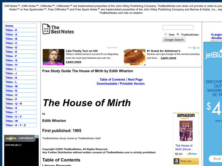Open the House of Mirth book cover thumbnail

pyautogui.click(x=186, y=131)
